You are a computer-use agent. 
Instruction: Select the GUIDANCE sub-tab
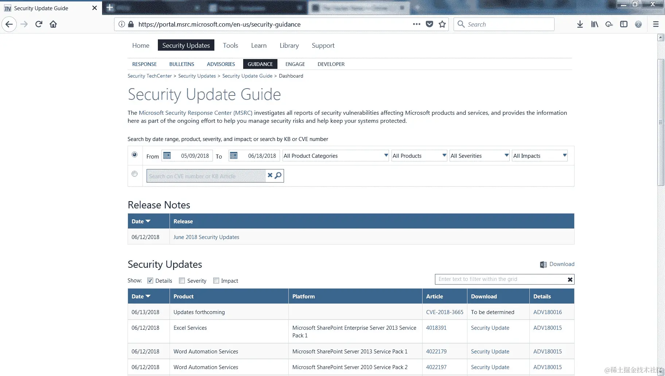pyautogui.click(x=260, y=64)
